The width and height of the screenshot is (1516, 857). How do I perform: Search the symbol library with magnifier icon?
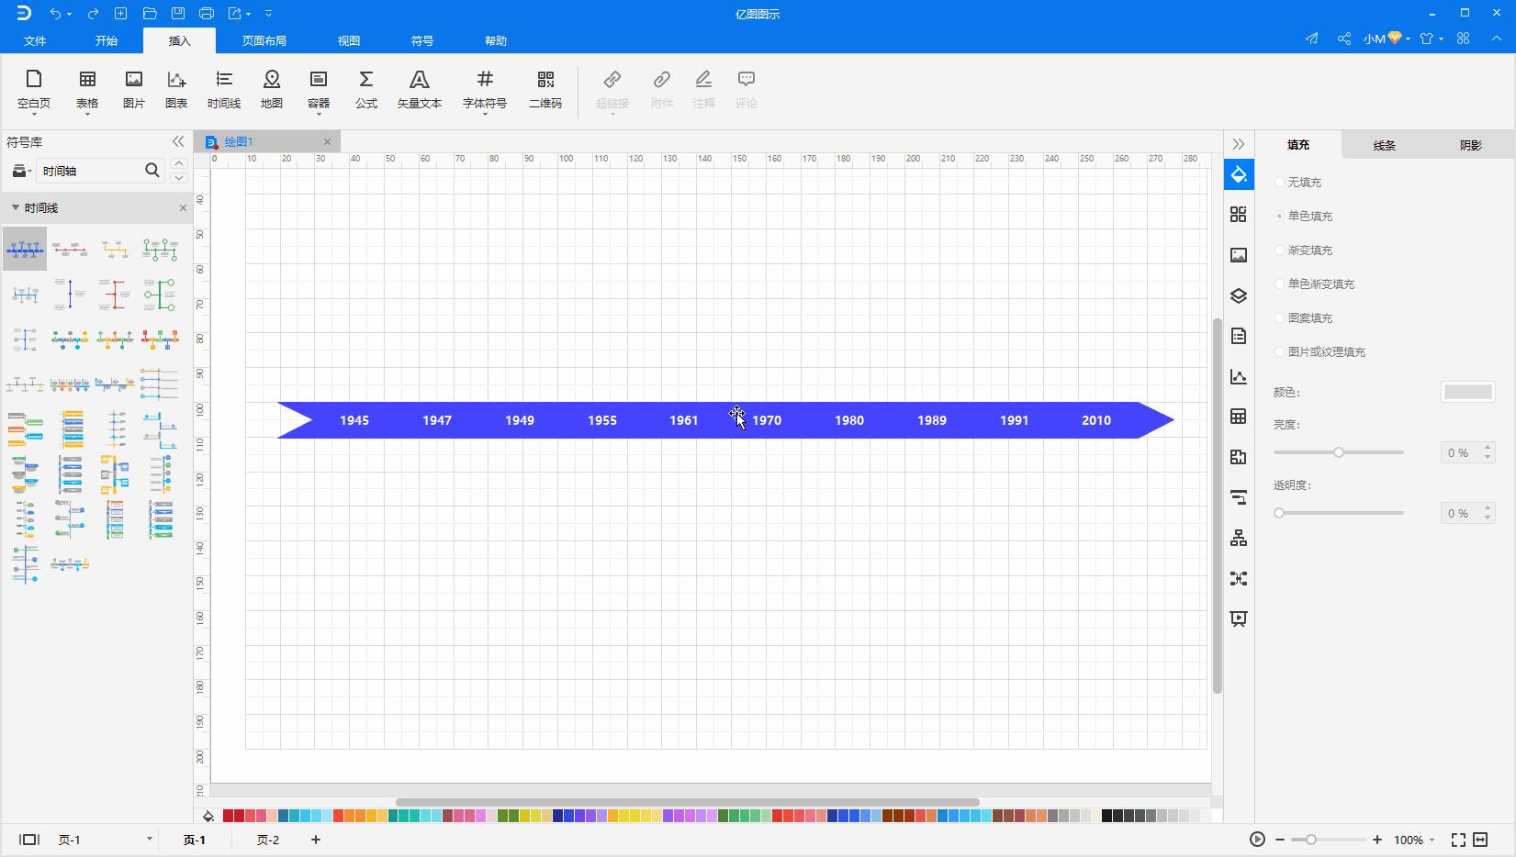click(152, 170)
